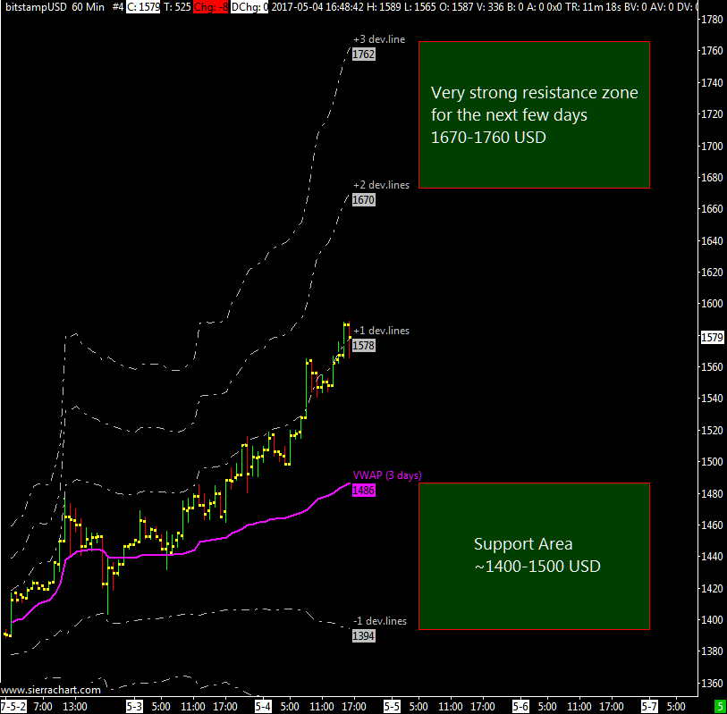Click the 1670 label on +2 dev line
This screenshot has height=714, width=727.
(x=364, y=201)
